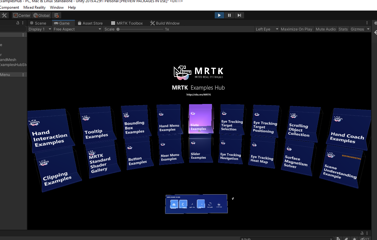The height and width of the screenshot is (240, 377).
Task: Open the Left Eye dropdown
Action: coord(267,29)
